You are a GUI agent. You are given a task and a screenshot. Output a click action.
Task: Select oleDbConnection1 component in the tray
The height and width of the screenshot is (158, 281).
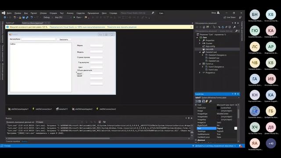pyautogui.click(x=42, y=109)
